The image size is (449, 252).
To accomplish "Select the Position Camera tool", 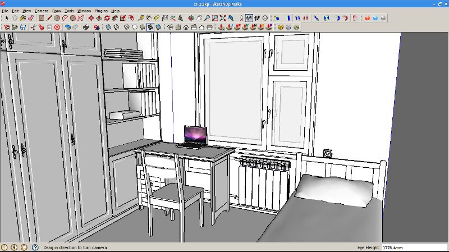I will pos(241,18).
